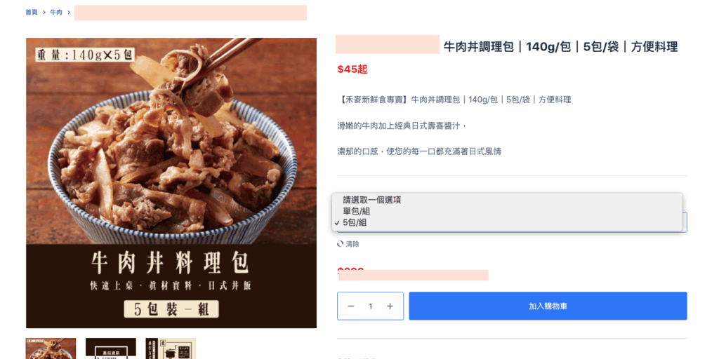Click the quantity number field
This screenshot has width=719, height=359.
pyautogui.click(x=371, y=306)
